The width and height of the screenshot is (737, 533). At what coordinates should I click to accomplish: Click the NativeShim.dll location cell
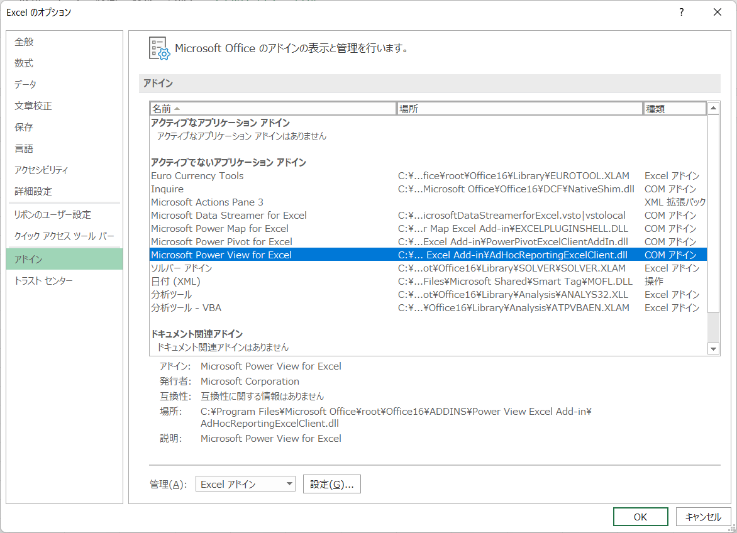pos(516,189)
